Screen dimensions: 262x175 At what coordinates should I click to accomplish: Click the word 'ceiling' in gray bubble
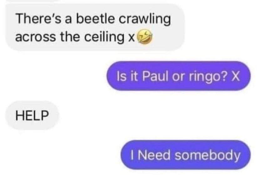click(104, 38)
